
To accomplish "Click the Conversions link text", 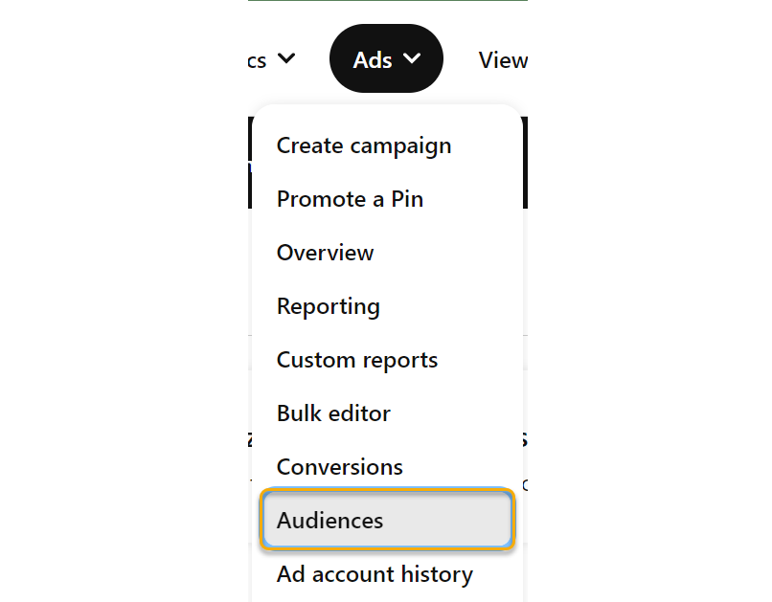I will [340, 467].
